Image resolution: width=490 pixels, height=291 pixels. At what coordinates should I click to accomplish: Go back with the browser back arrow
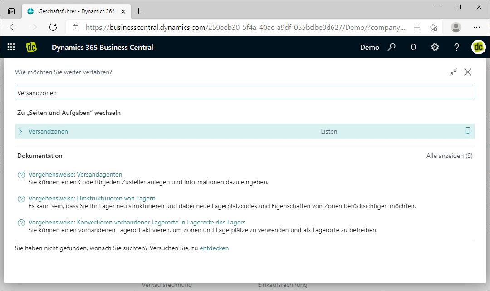click(x=13, y=27)
